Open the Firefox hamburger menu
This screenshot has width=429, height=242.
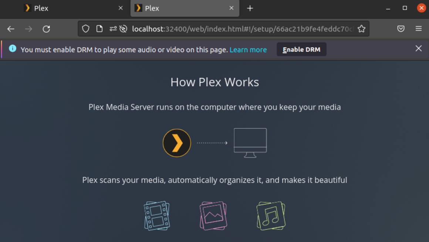tap(419, 28)
